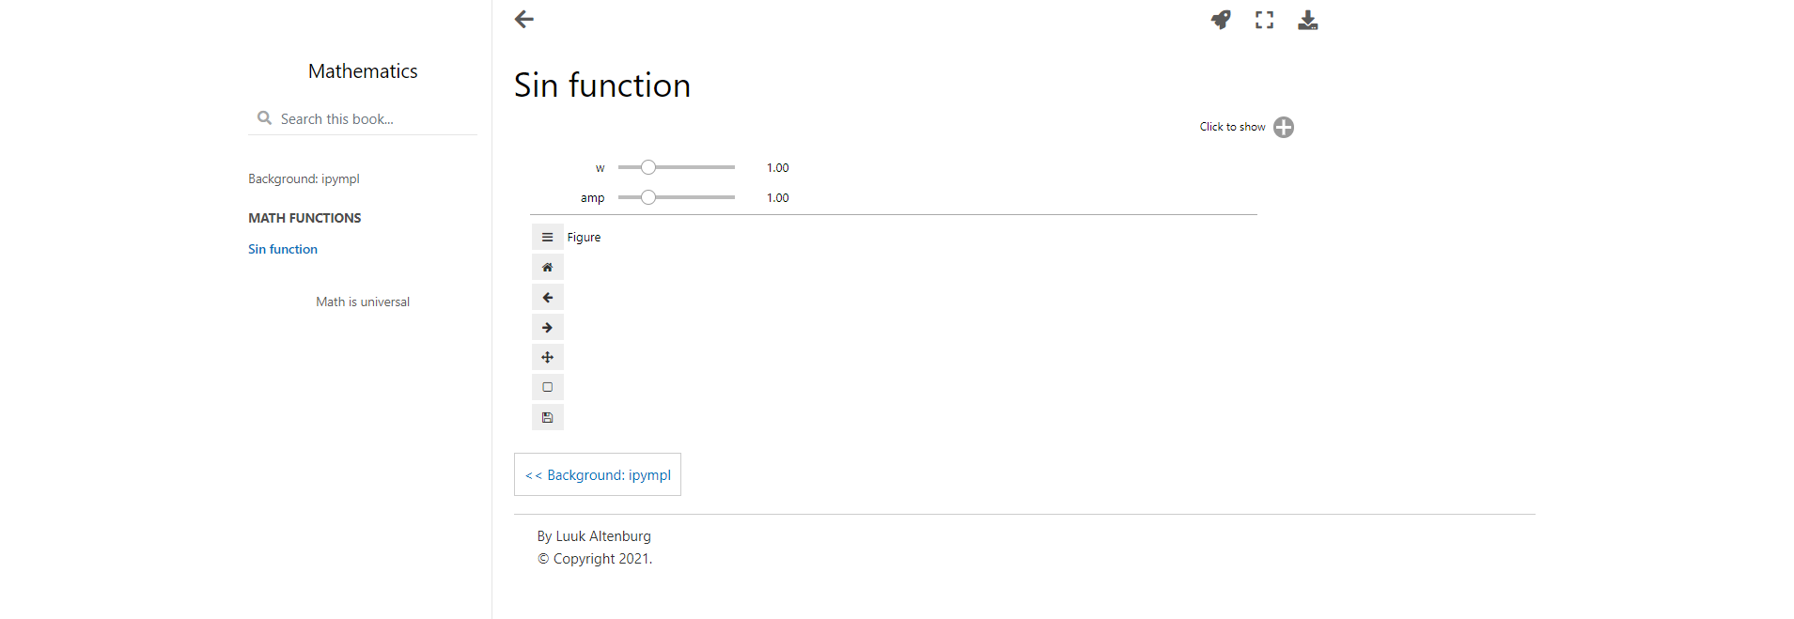This screenshot has height=619, width=1794.
Task: Click the download page icon
Action: pos(1307,19)
